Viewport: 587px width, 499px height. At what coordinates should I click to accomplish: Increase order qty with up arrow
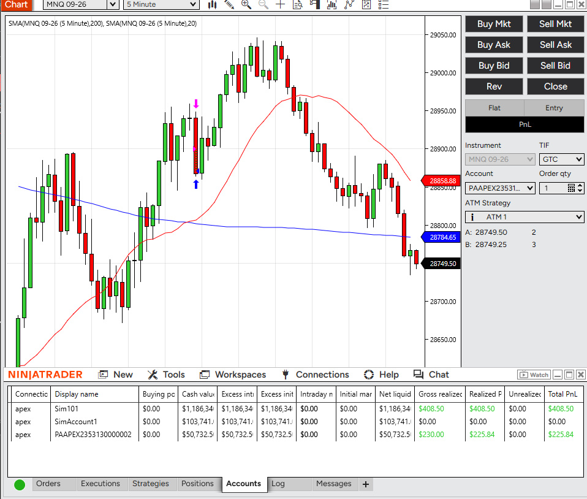click(x=580, y=185)
